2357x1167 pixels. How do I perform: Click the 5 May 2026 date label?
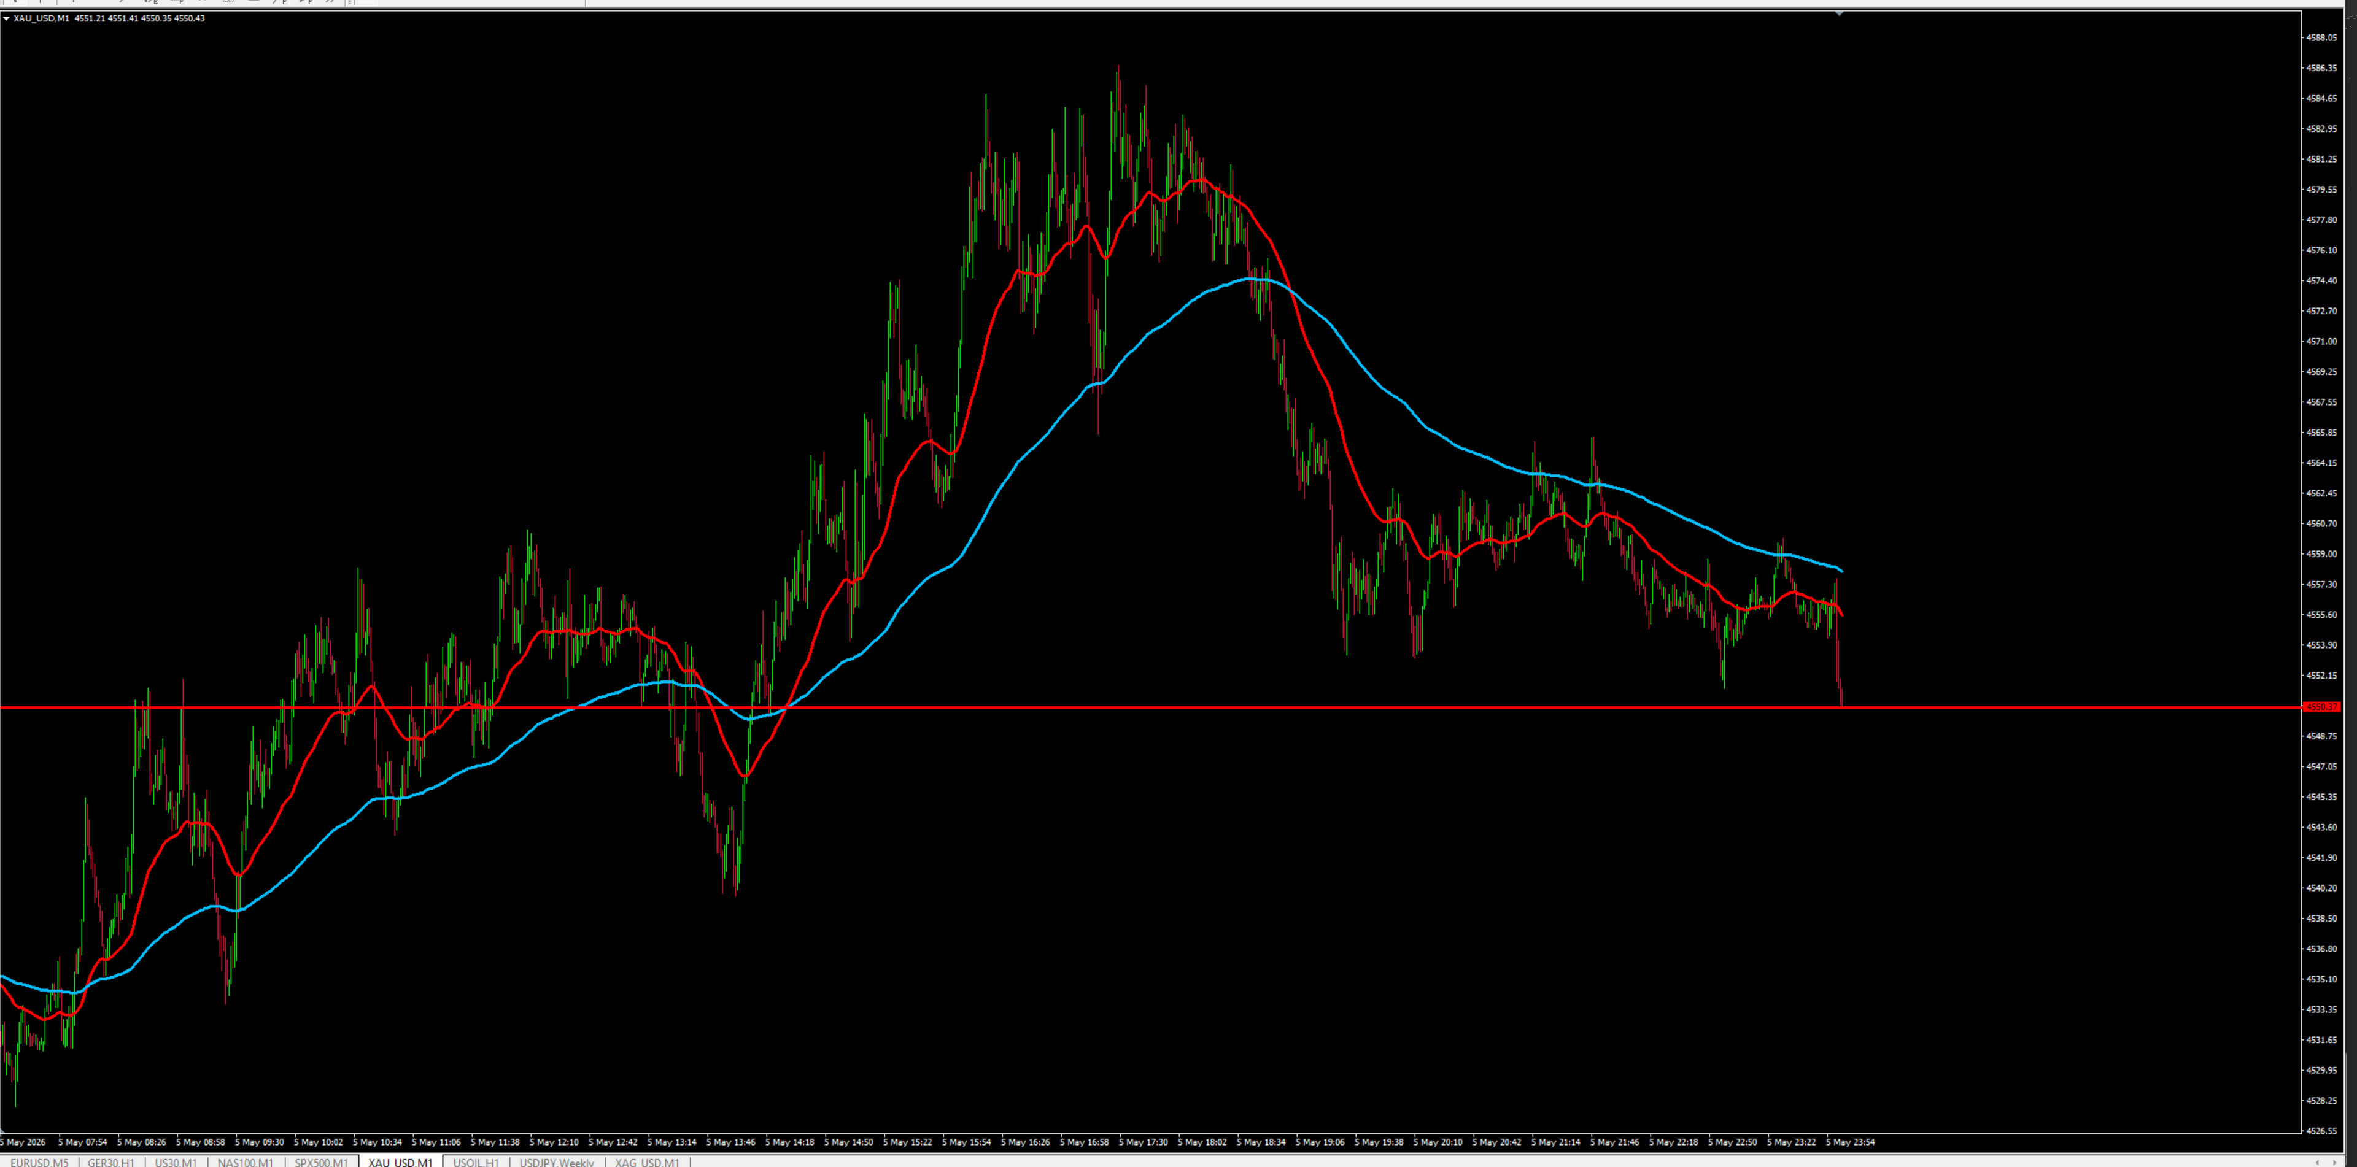(23, 1141)
